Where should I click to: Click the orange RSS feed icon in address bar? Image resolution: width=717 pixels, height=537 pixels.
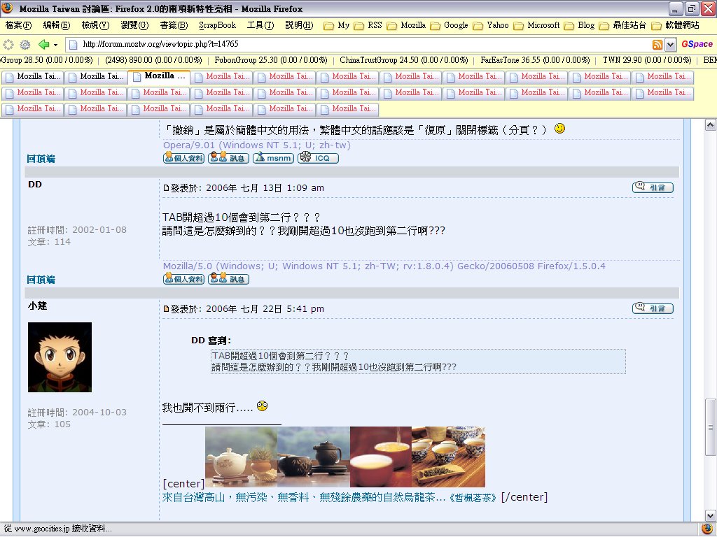click(x=657, y=44)
